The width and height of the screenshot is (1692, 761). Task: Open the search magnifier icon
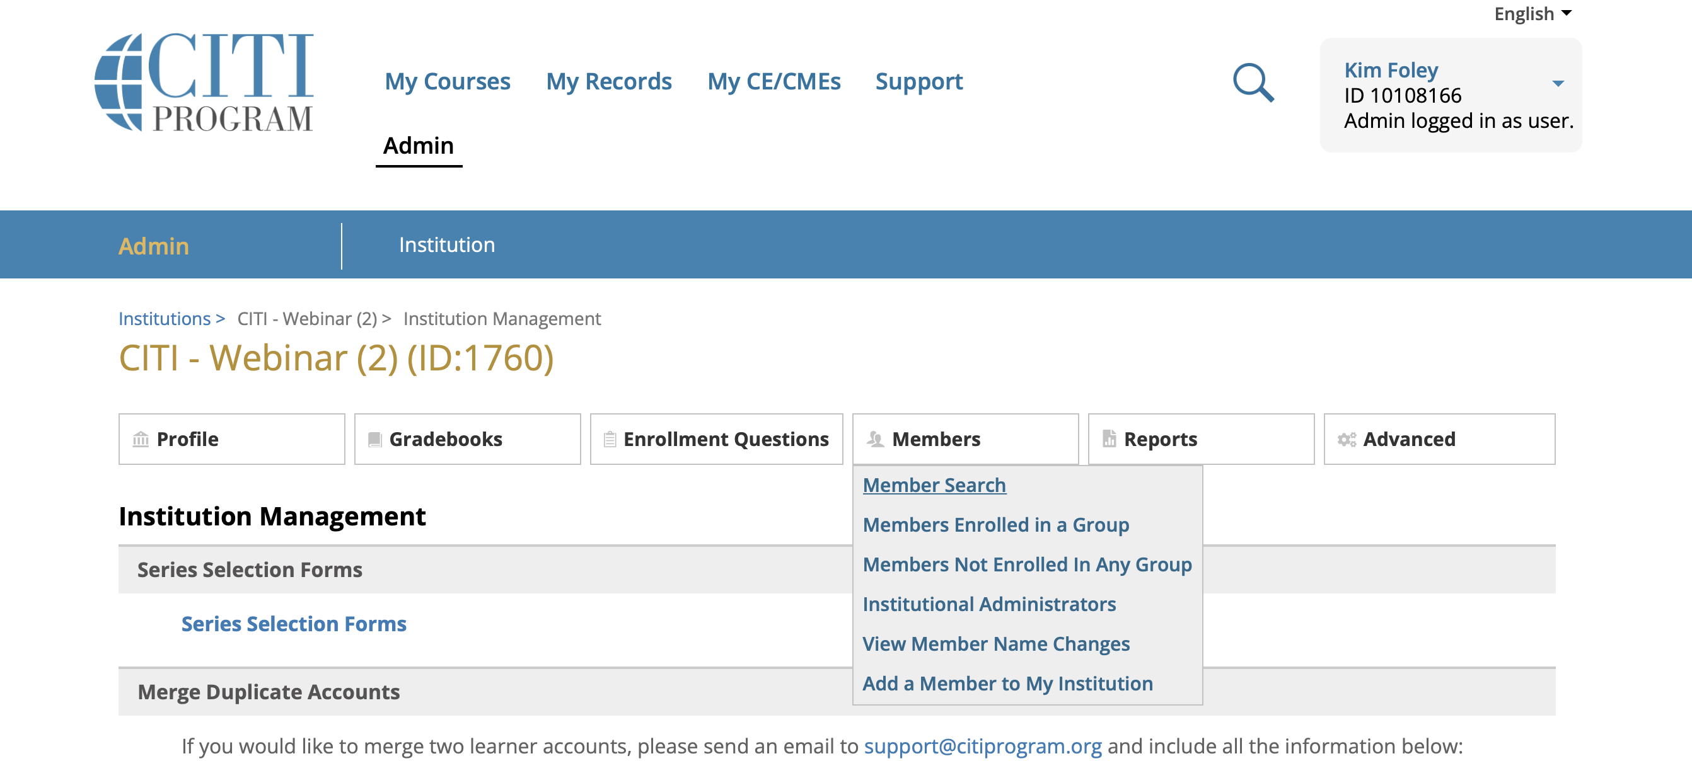pos(1253,82)
